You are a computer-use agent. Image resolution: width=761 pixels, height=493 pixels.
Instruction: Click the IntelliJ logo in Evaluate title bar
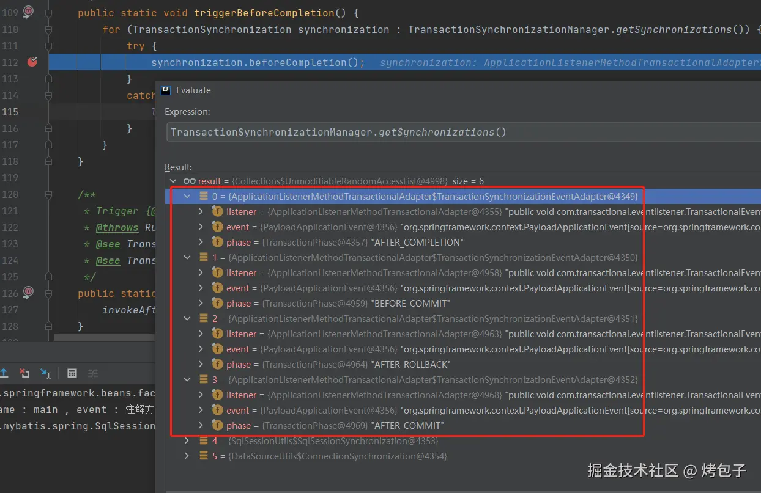coord(165,90)
